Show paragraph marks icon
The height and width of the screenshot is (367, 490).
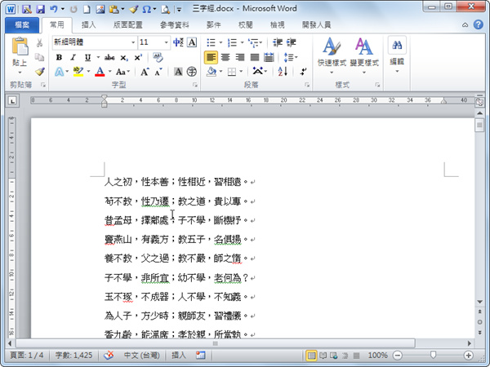303,72
